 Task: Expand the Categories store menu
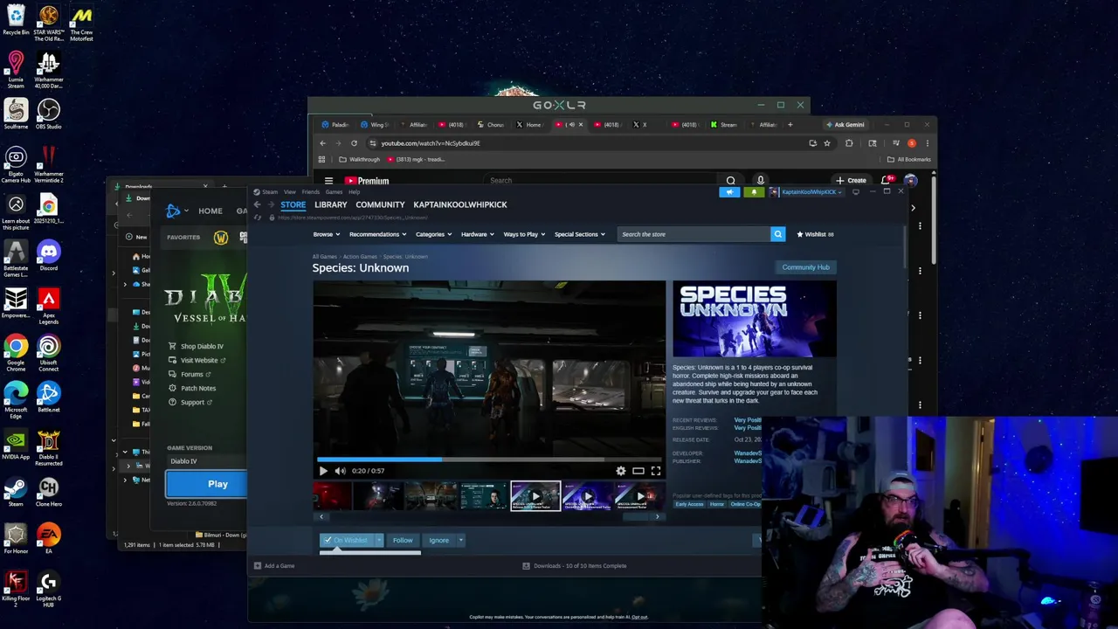point(433,234)
